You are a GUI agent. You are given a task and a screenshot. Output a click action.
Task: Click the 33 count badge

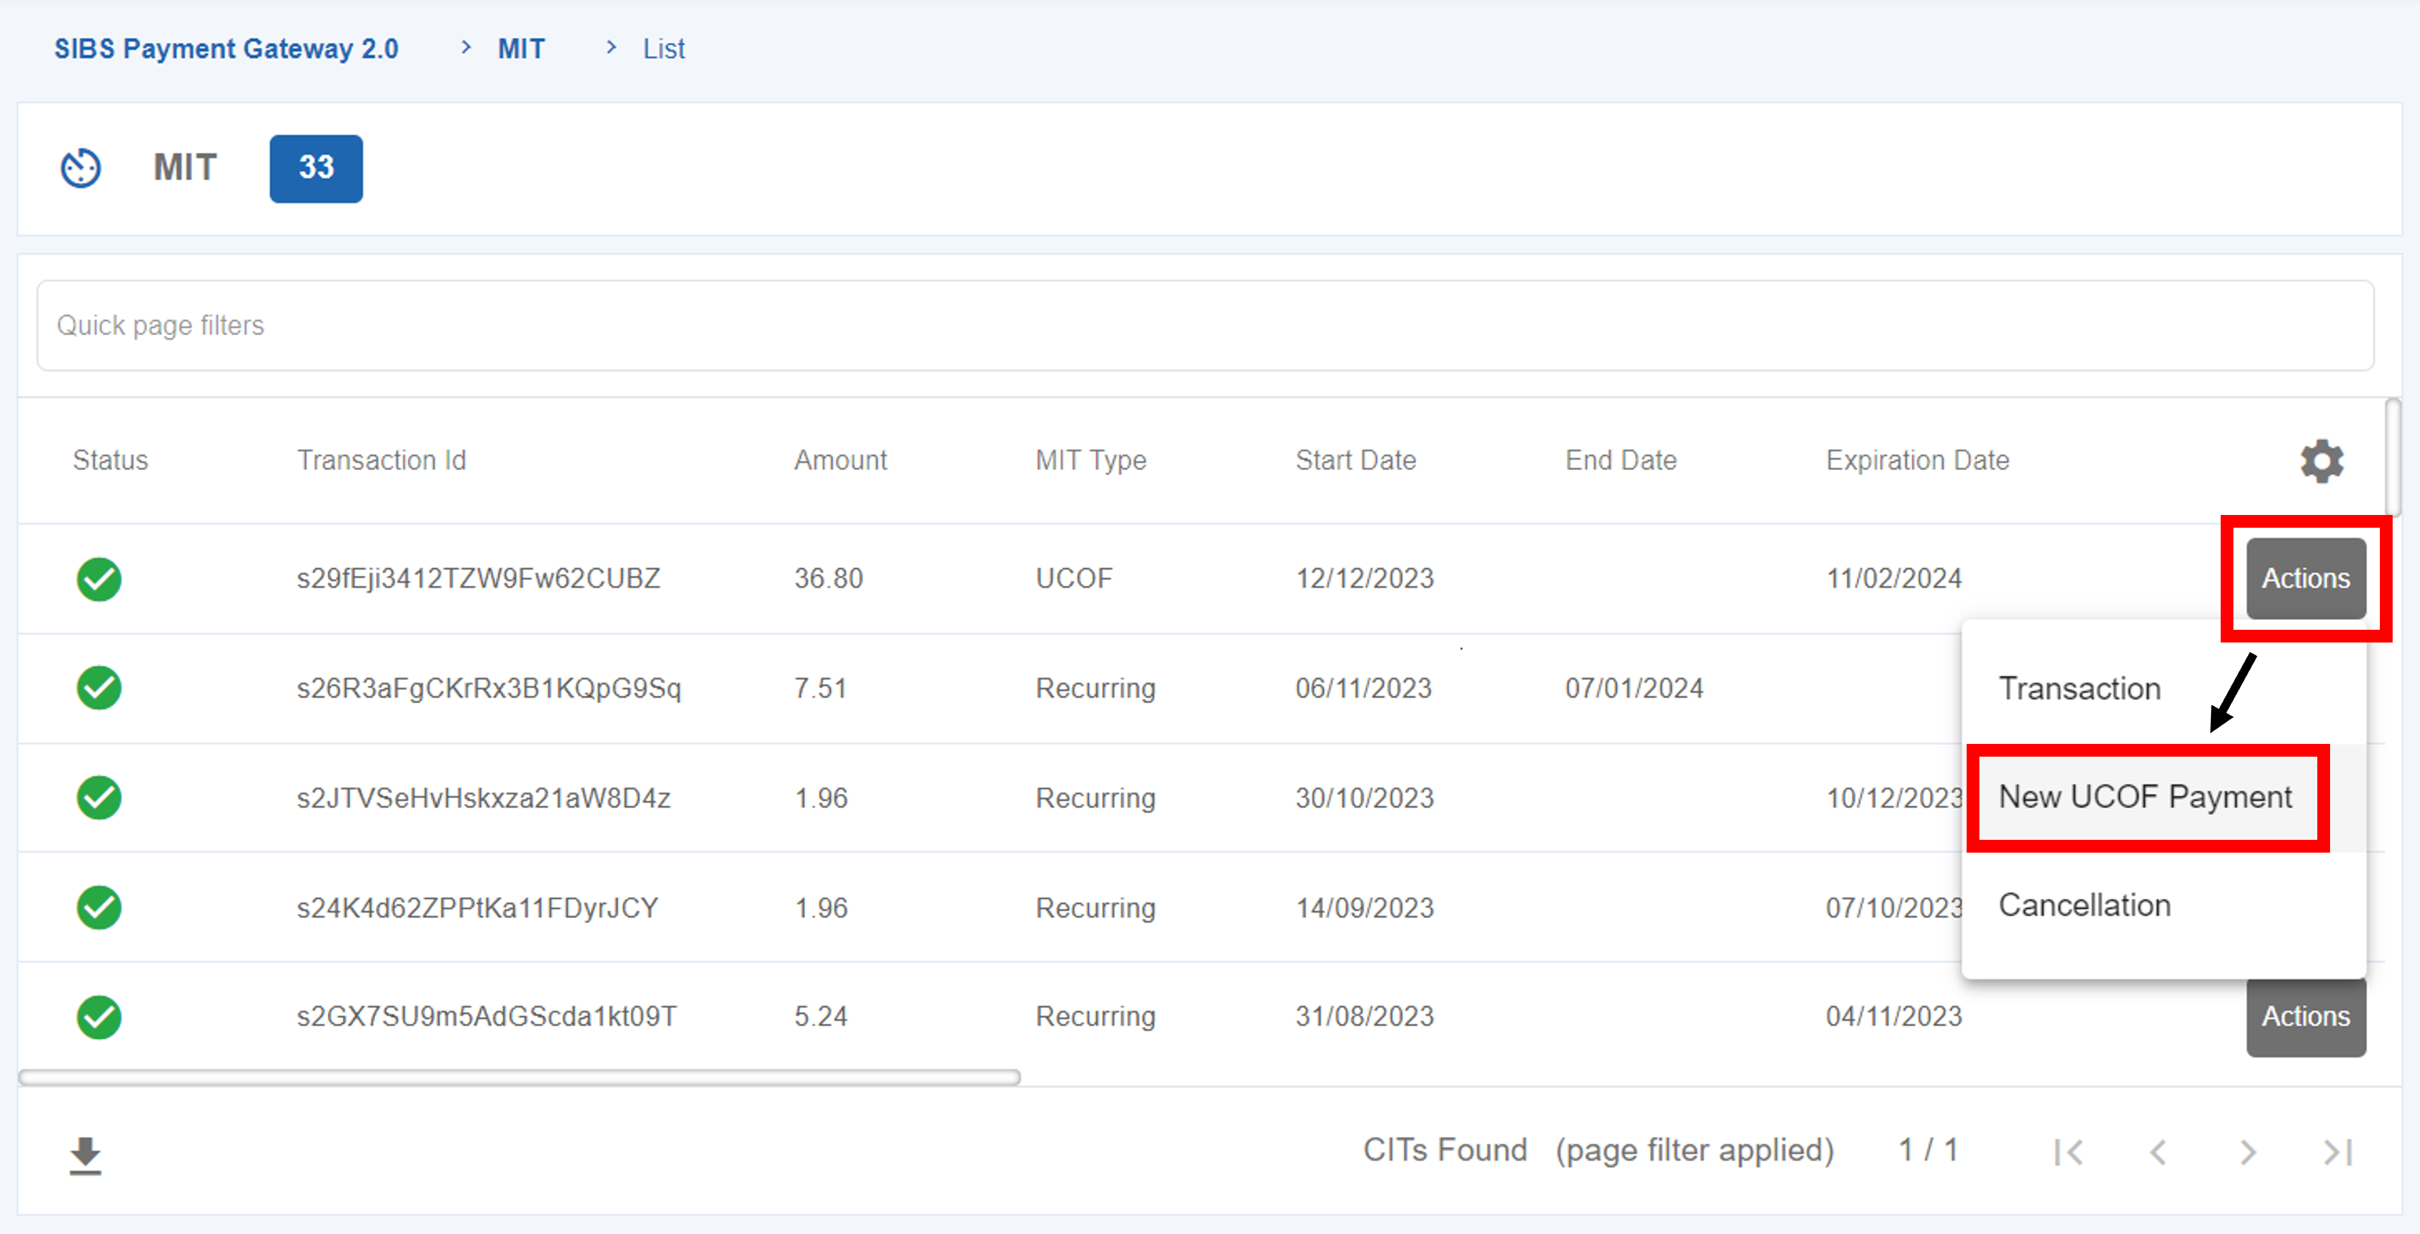pos(315,168)
